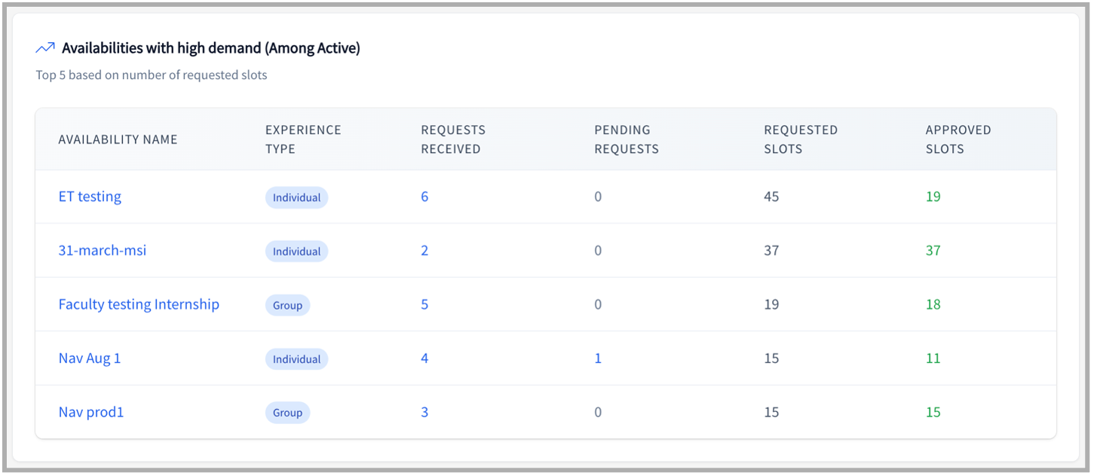View the 3 requests received for Nav prod1
This screenshot has height=476, width=1094.
424,412
